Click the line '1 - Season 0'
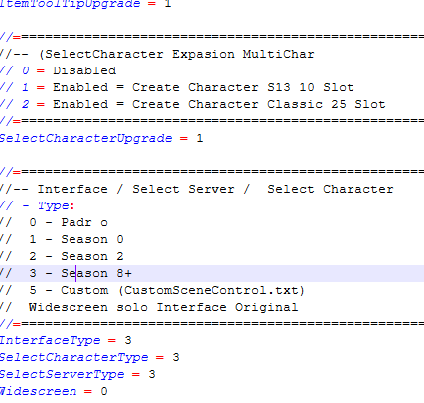 [x=76, y=239]
